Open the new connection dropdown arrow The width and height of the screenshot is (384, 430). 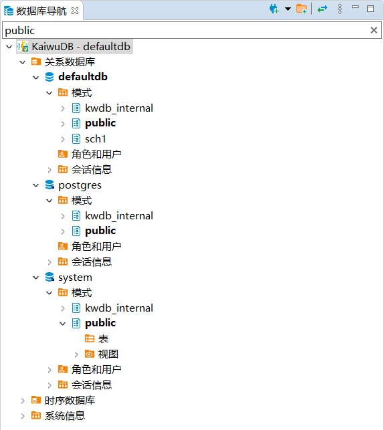(288, 9)
